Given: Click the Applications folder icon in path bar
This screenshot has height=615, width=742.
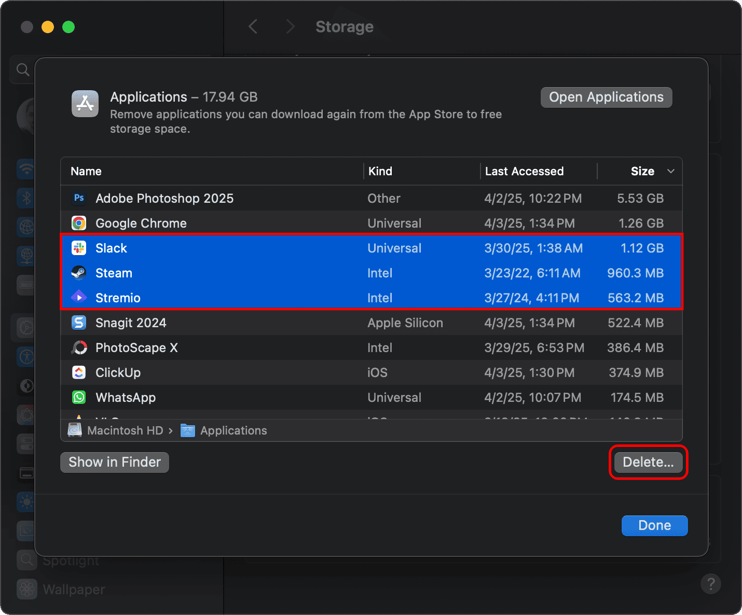Looking at the screenshot, I should click(x=188, y=430).
